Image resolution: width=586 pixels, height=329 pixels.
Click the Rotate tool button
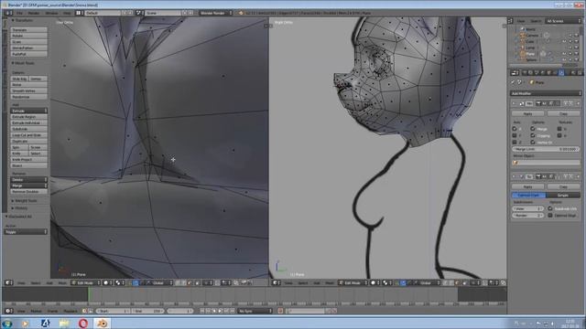click(x=28, y=36)
